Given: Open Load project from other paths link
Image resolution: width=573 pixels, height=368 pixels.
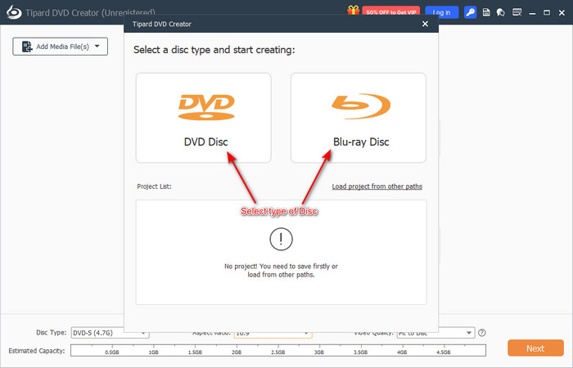Looking at the screenshot, I should coord(377,186).
